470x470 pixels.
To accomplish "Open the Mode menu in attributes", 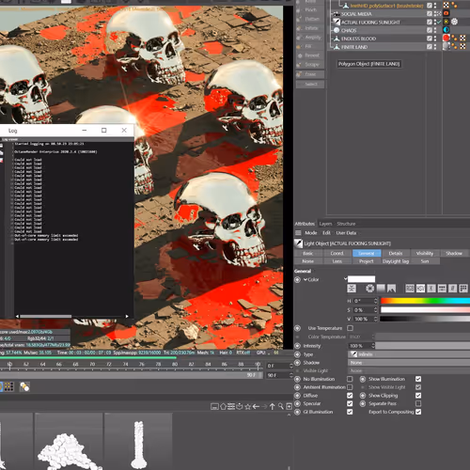I will [311, 233].
